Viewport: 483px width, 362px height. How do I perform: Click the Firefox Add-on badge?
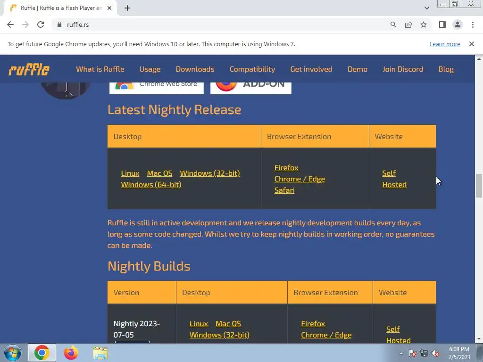251,88
